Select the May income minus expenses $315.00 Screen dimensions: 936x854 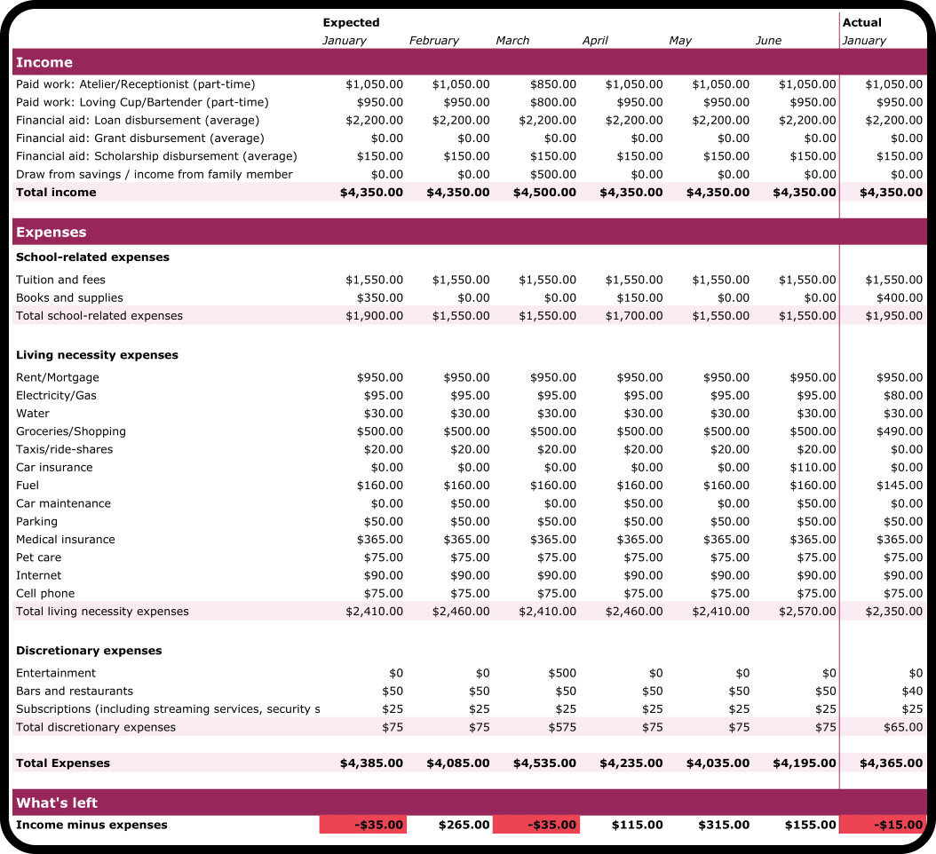724,825
